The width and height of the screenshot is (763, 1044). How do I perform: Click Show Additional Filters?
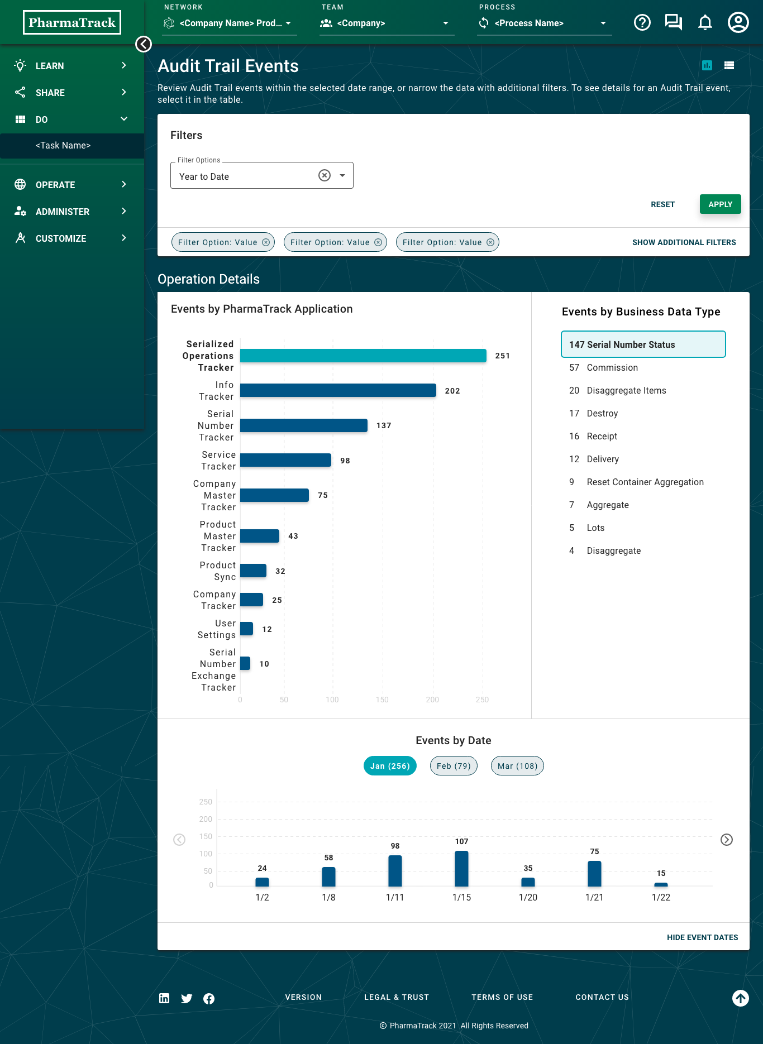684,242
